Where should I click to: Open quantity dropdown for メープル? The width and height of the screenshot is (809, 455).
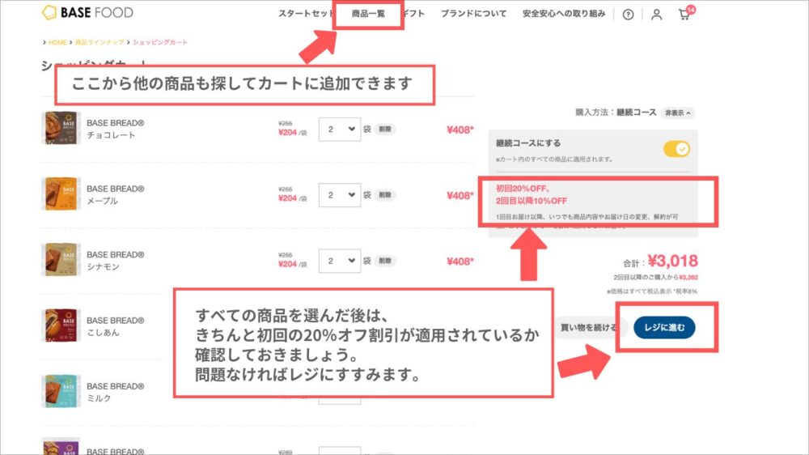click(x=340, y=194)
